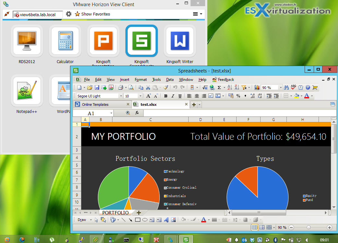Open the File menu
The image size is (338, 243).
[87, 79]
